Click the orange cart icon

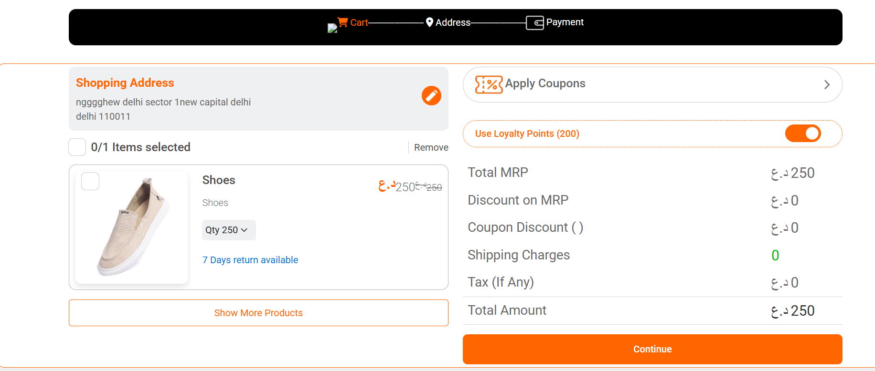point(342,22)
